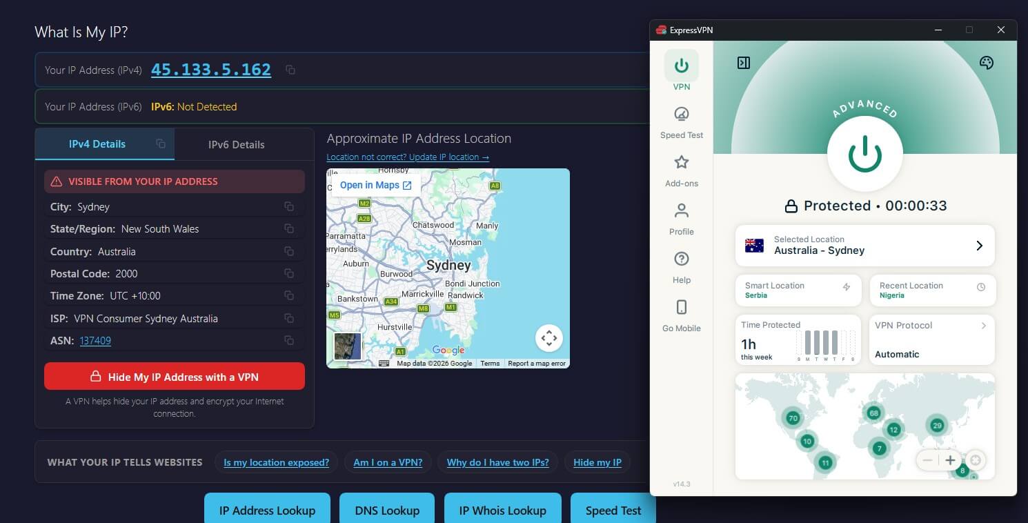Connect to Smart Location Serbia
Screen dimensions: 1028x523
tap(798, 290)
